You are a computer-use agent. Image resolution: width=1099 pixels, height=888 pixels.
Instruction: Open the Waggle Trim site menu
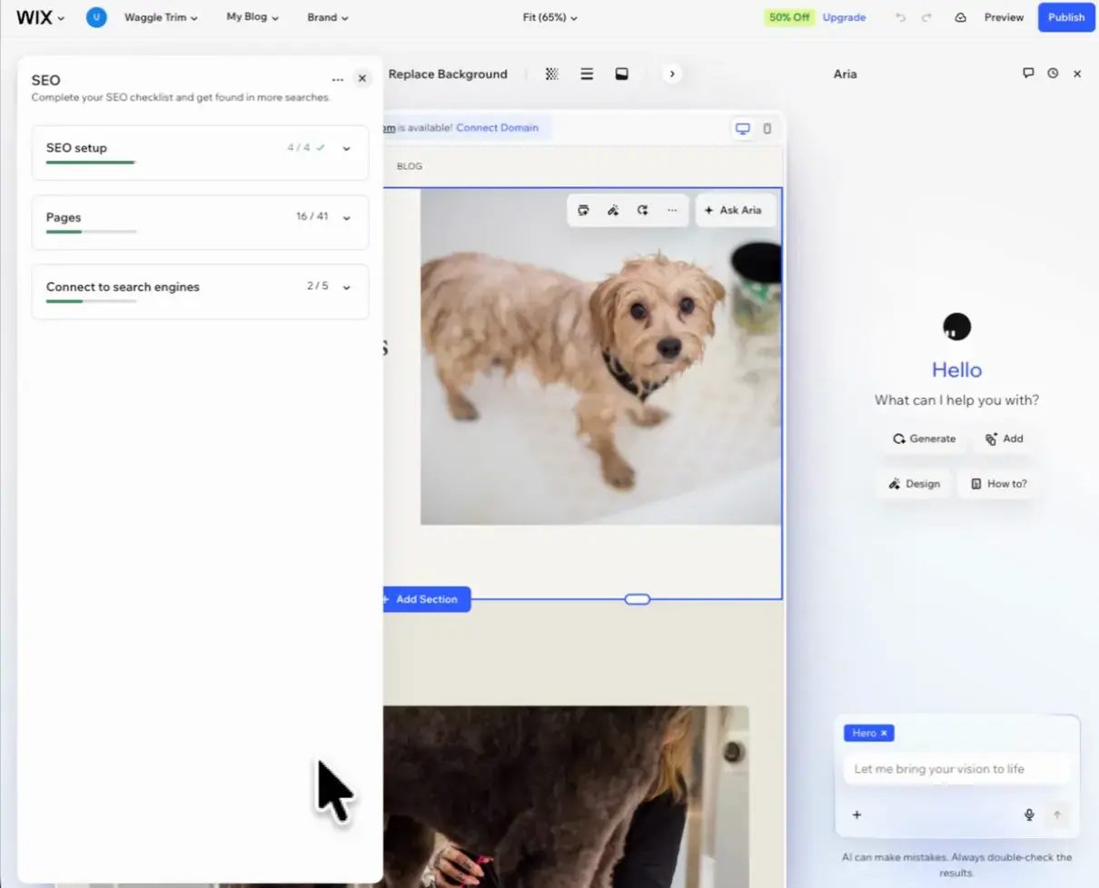click(x=161, y=17)
